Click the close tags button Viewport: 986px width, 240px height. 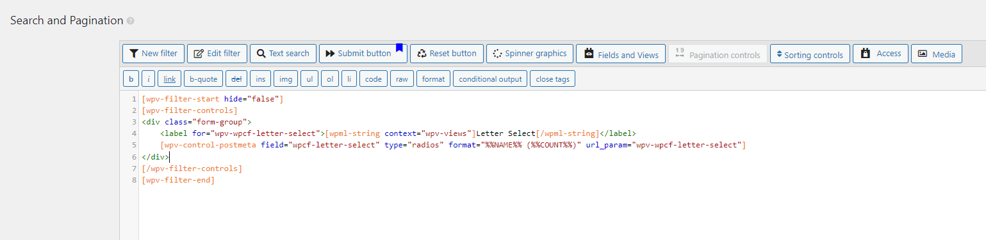pyautogui.click(x=553, y=79)
